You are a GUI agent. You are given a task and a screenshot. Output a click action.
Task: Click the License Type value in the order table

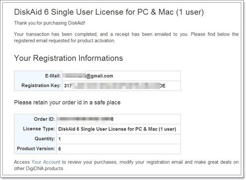[117, 129]
